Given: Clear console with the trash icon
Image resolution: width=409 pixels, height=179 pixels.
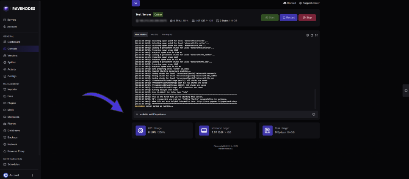Looking at the screenshot, I should point(307,35).
